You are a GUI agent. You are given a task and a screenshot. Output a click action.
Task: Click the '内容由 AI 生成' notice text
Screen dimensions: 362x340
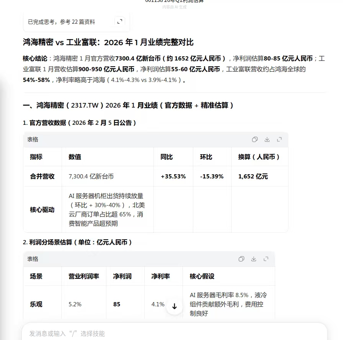174,7
